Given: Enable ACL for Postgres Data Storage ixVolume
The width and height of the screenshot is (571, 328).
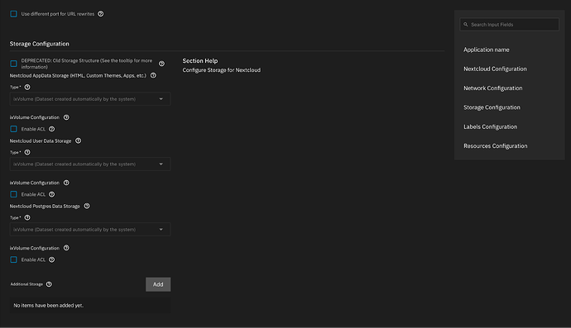Looking at the screenshot, I should [13, 259].
